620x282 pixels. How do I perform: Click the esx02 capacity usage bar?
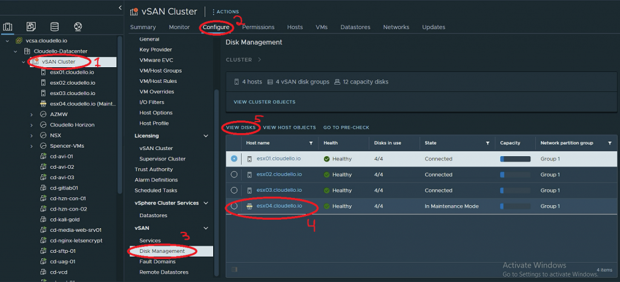pos(515,174)
